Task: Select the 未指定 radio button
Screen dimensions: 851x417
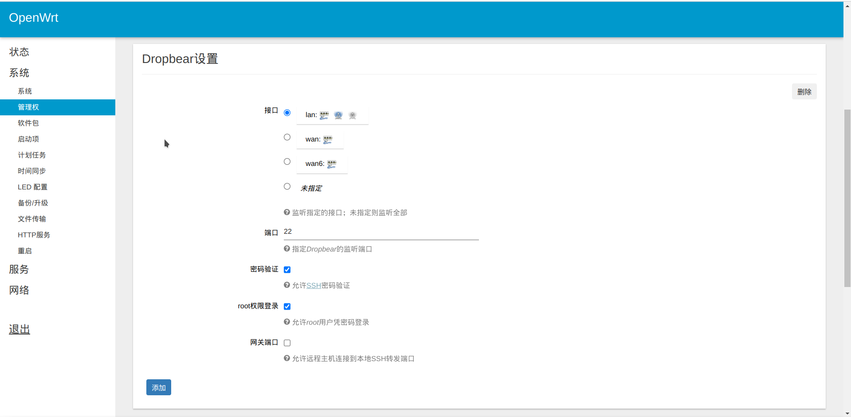Action: point(287,186)
